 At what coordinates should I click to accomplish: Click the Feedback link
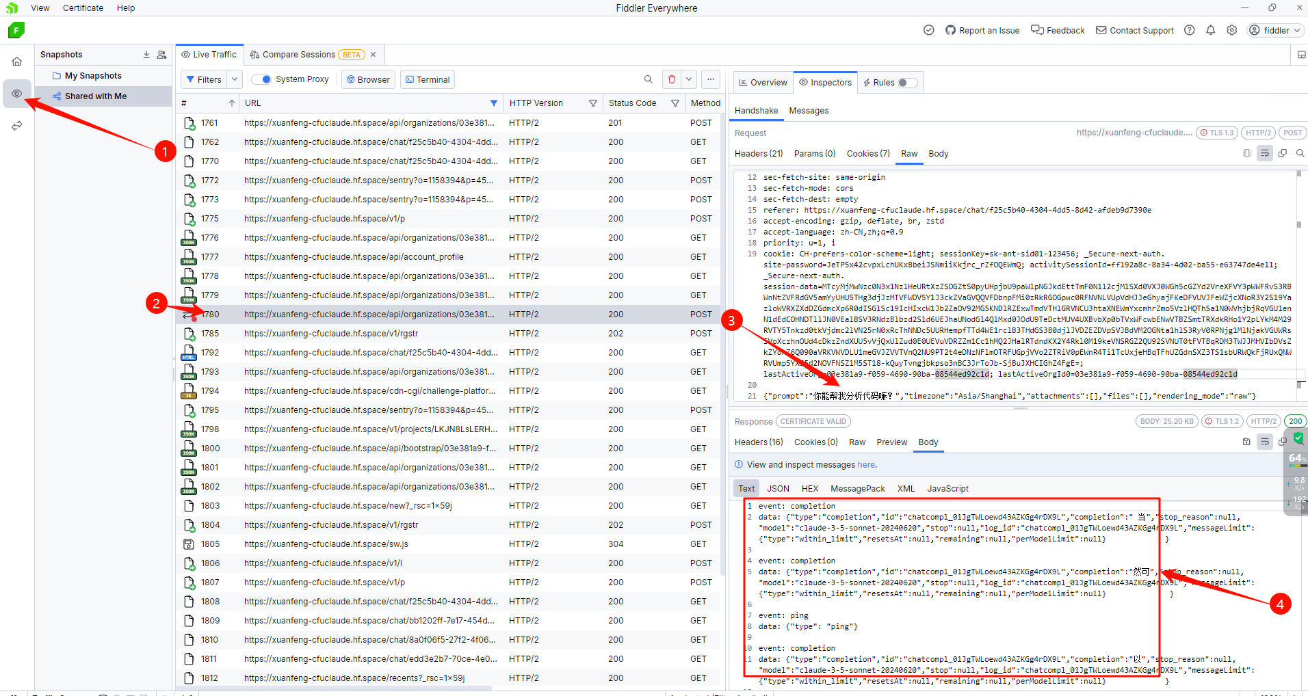coord(1058,30)
